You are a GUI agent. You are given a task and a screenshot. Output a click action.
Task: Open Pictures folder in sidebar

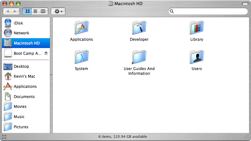click(26, 127)
